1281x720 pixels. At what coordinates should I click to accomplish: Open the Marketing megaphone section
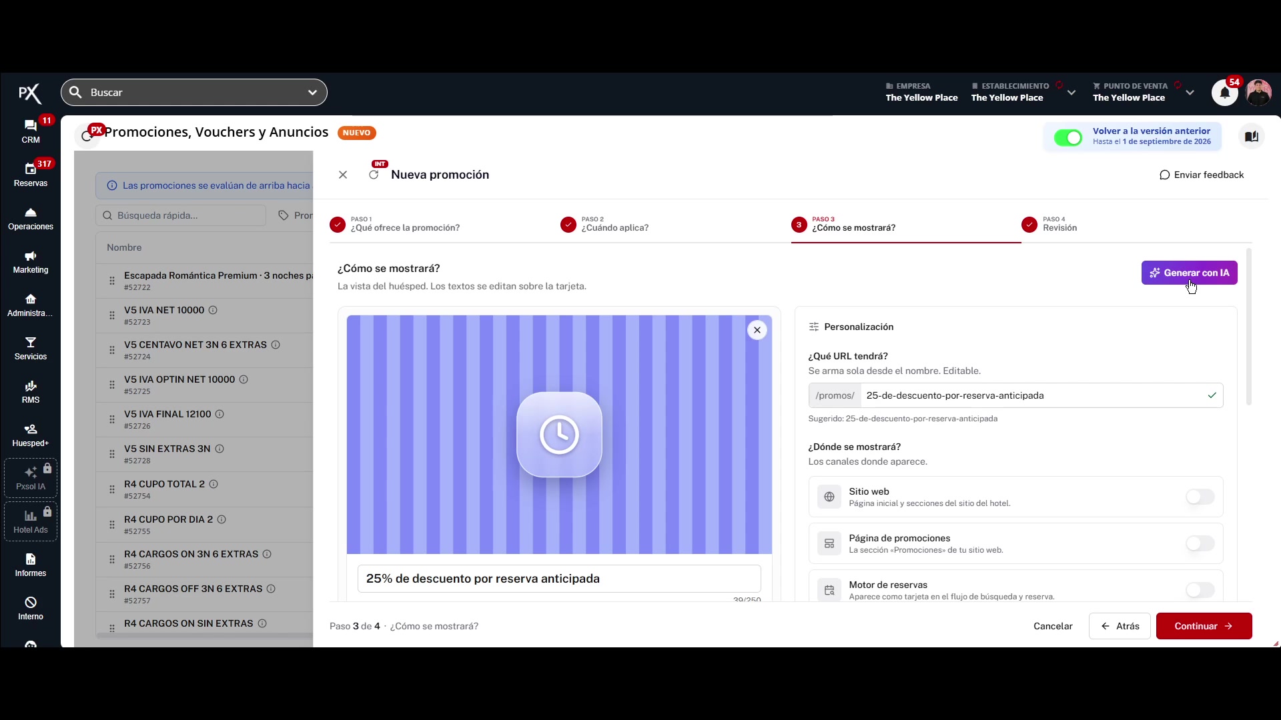(31, 262)
